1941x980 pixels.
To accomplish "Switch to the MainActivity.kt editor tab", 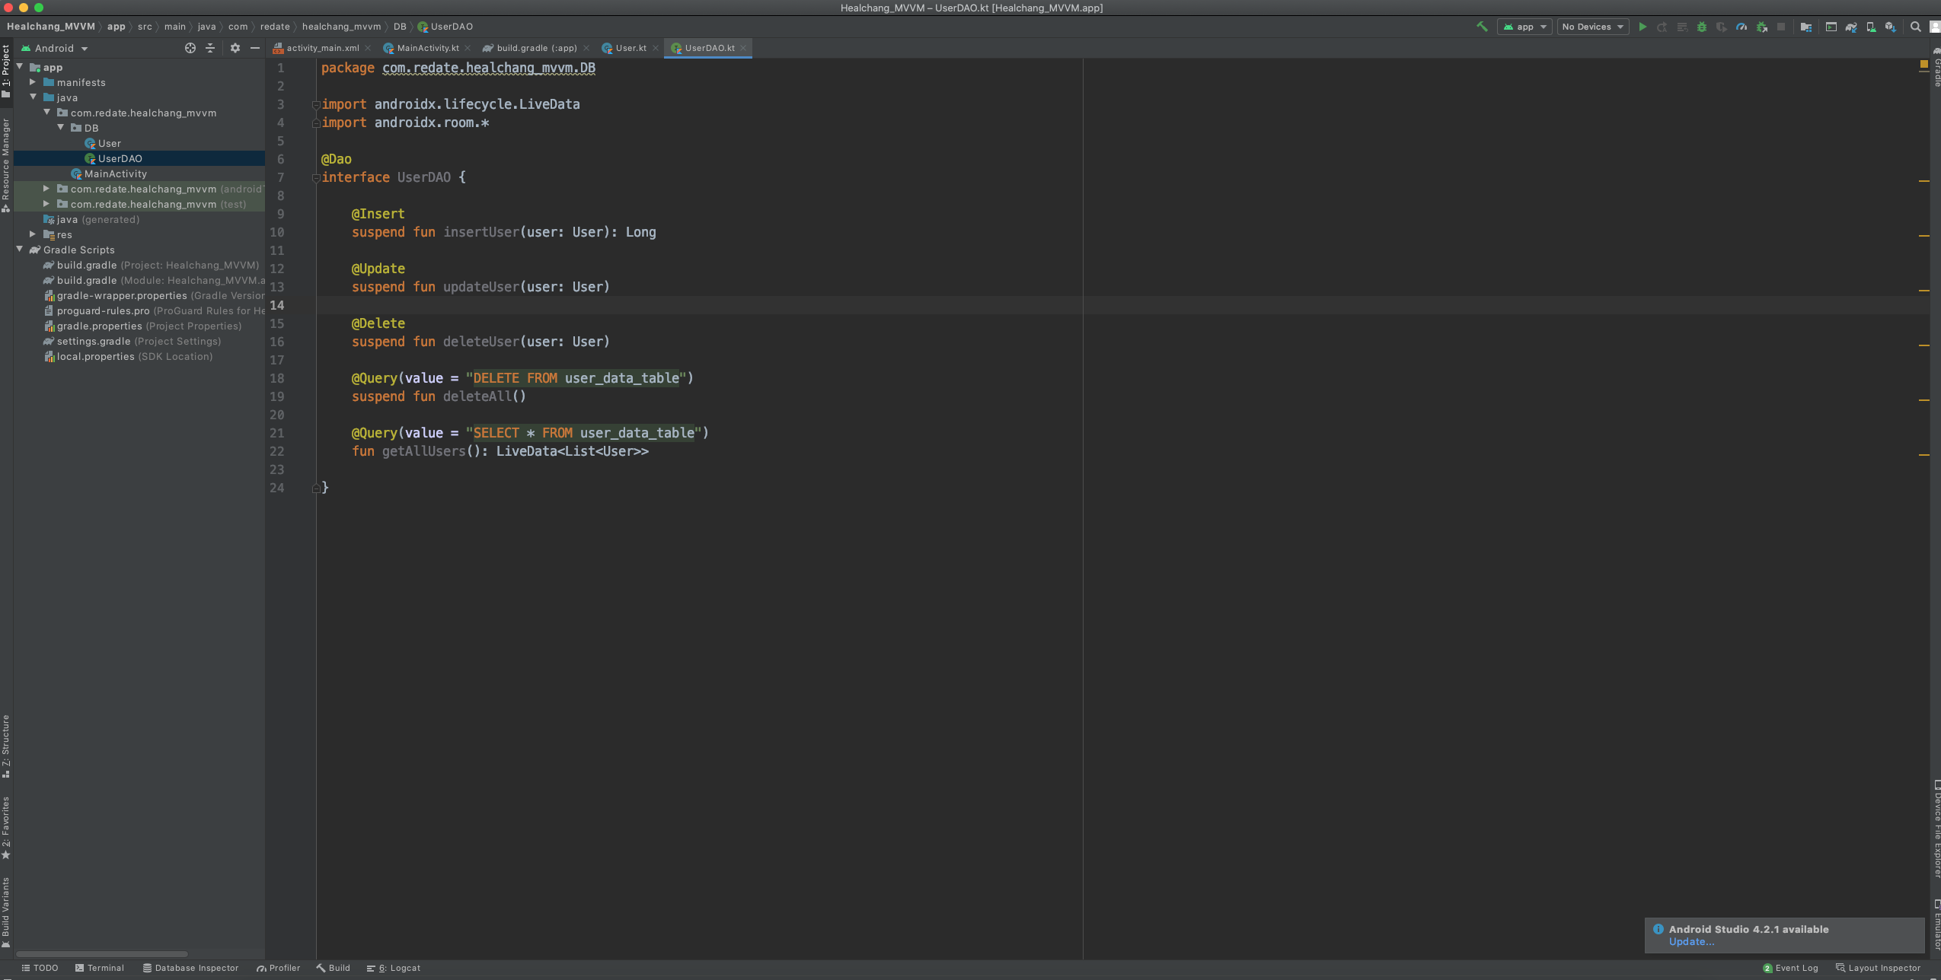I will [x=427, y=48].
